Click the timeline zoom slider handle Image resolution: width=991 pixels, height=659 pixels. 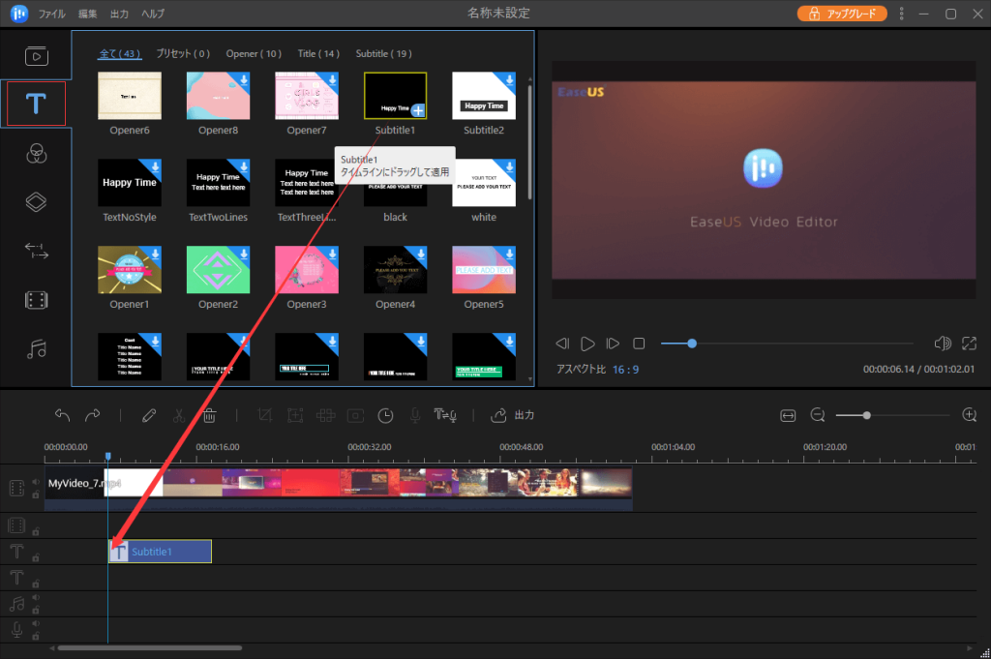tap(867, 415)
